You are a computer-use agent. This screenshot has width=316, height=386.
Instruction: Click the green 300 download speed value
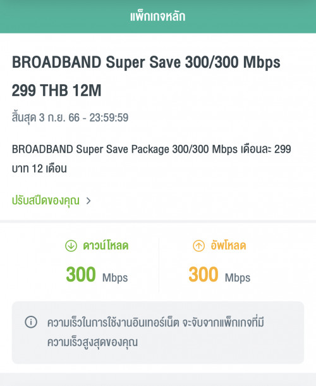point(81,274)
